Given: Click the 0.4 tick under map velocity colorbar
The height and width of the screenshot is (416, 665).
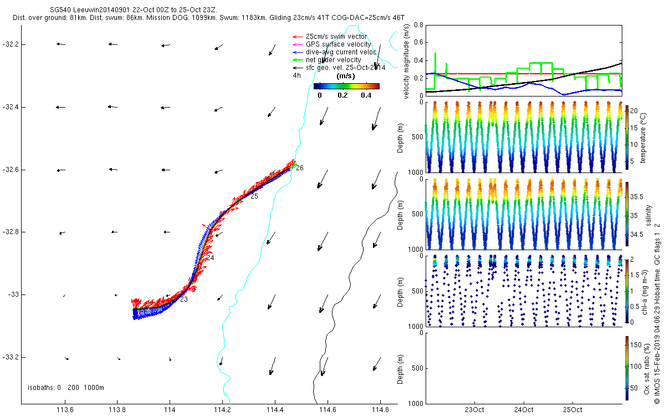Looking at the screenshot, I should pos(366,95).
